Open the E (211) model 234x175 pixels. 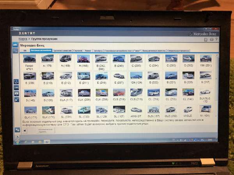pyautogui.click(x=84, y=78)
